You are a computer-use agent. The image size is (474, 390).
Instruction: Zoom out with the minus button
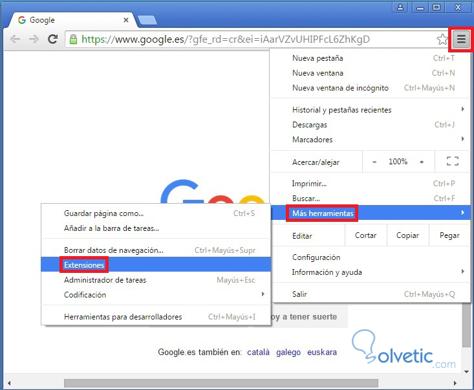374,162
